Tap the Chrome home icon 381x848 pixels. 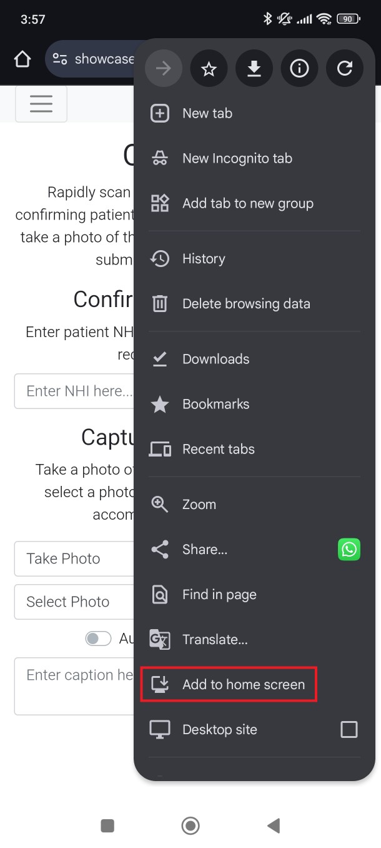coord(22,59)
